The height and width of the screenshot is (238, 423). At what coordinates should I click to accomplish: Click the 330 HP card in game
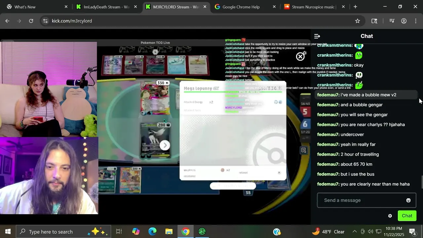tap(155, 99)
